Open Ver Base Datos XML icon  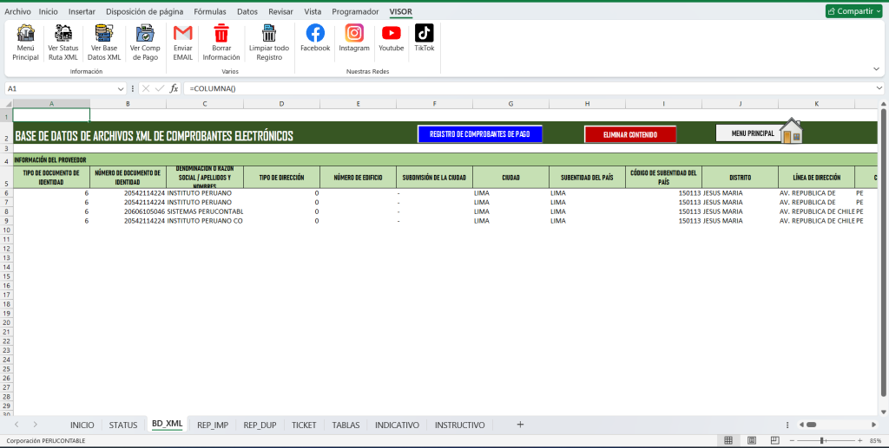(x=104, y=34)
